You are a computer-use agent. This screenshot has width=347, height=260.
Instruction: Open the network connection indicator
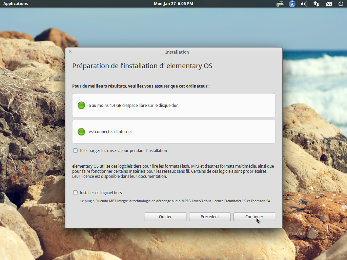point(316,4)
